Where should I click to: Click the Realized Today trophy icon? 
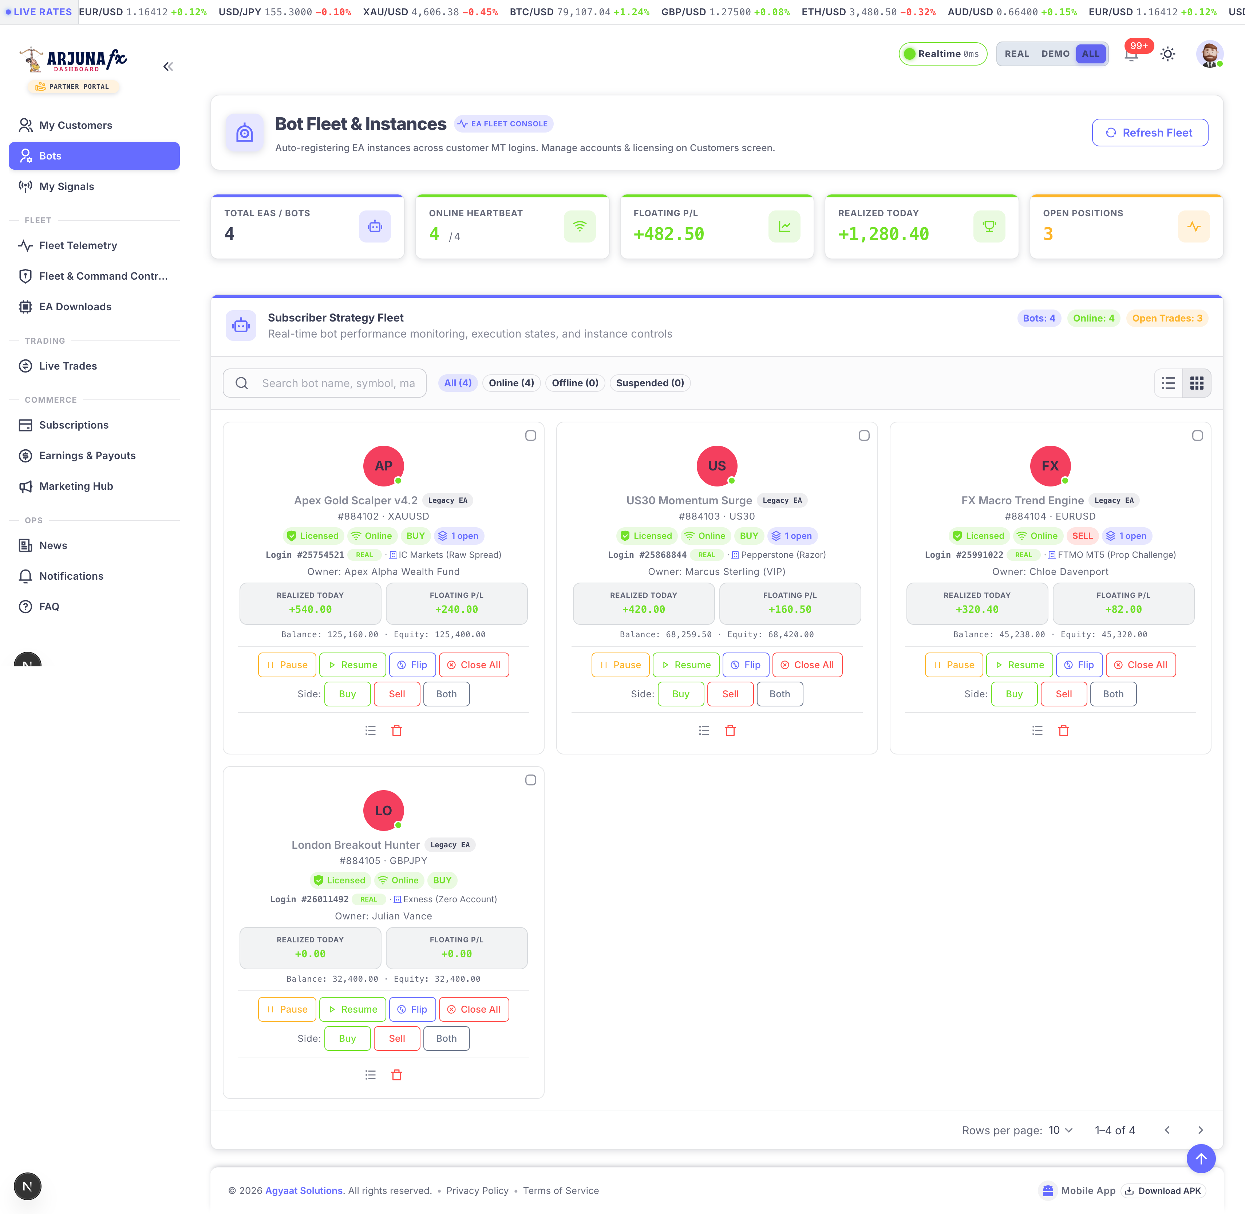tap(989, 226)
